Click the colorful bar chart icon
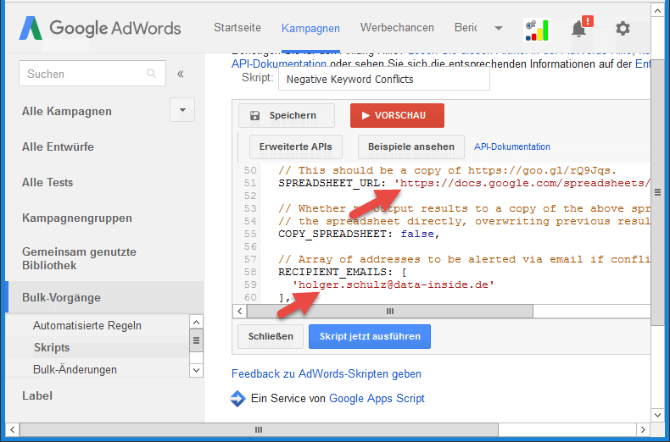 coord(536,29)
